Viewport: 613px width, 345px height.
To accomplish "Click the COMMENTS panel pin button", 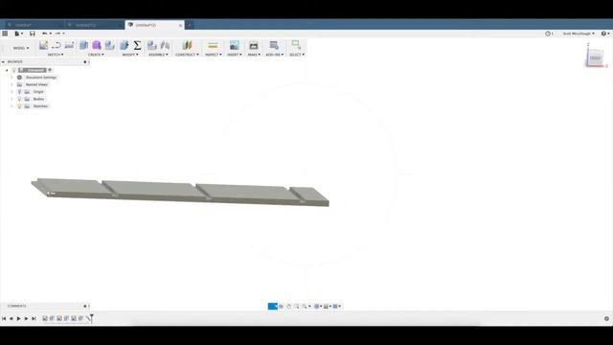I will 85,306.
